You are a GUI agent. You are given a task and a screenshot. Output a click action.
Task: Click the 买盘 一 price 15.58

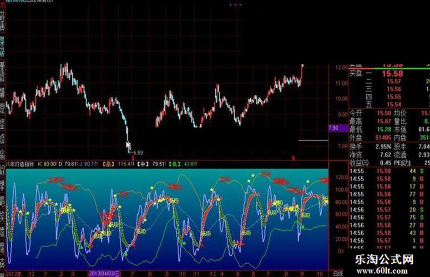point(392,74)
